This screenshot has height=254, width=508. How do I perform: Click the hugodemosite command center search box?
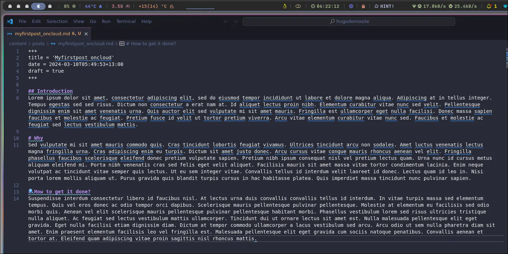tap(349, 22)
